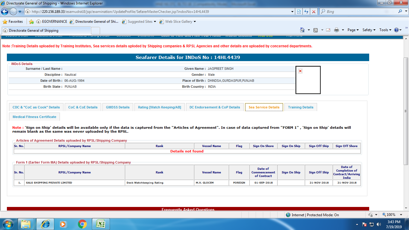This screenshot has height=230, width=409.
Task: Open the zoom level dropdown arrow
Action: [402, 215]
